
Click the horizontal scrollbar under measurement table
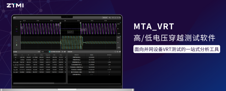(34, 83)
